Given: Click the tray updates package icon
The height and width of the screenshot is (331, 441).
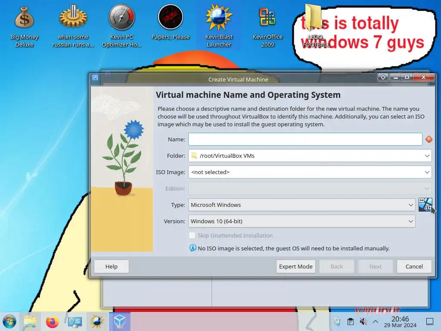Looking at the screenshot, I should (337, 322).
